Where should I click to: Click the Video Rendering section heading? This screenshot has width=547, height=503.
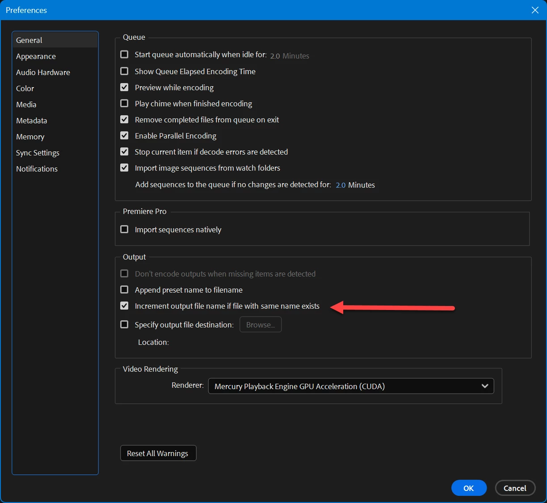point(151,369)
